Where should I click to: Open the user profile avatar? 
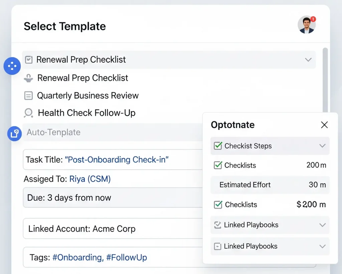click(x=306, y=25)
